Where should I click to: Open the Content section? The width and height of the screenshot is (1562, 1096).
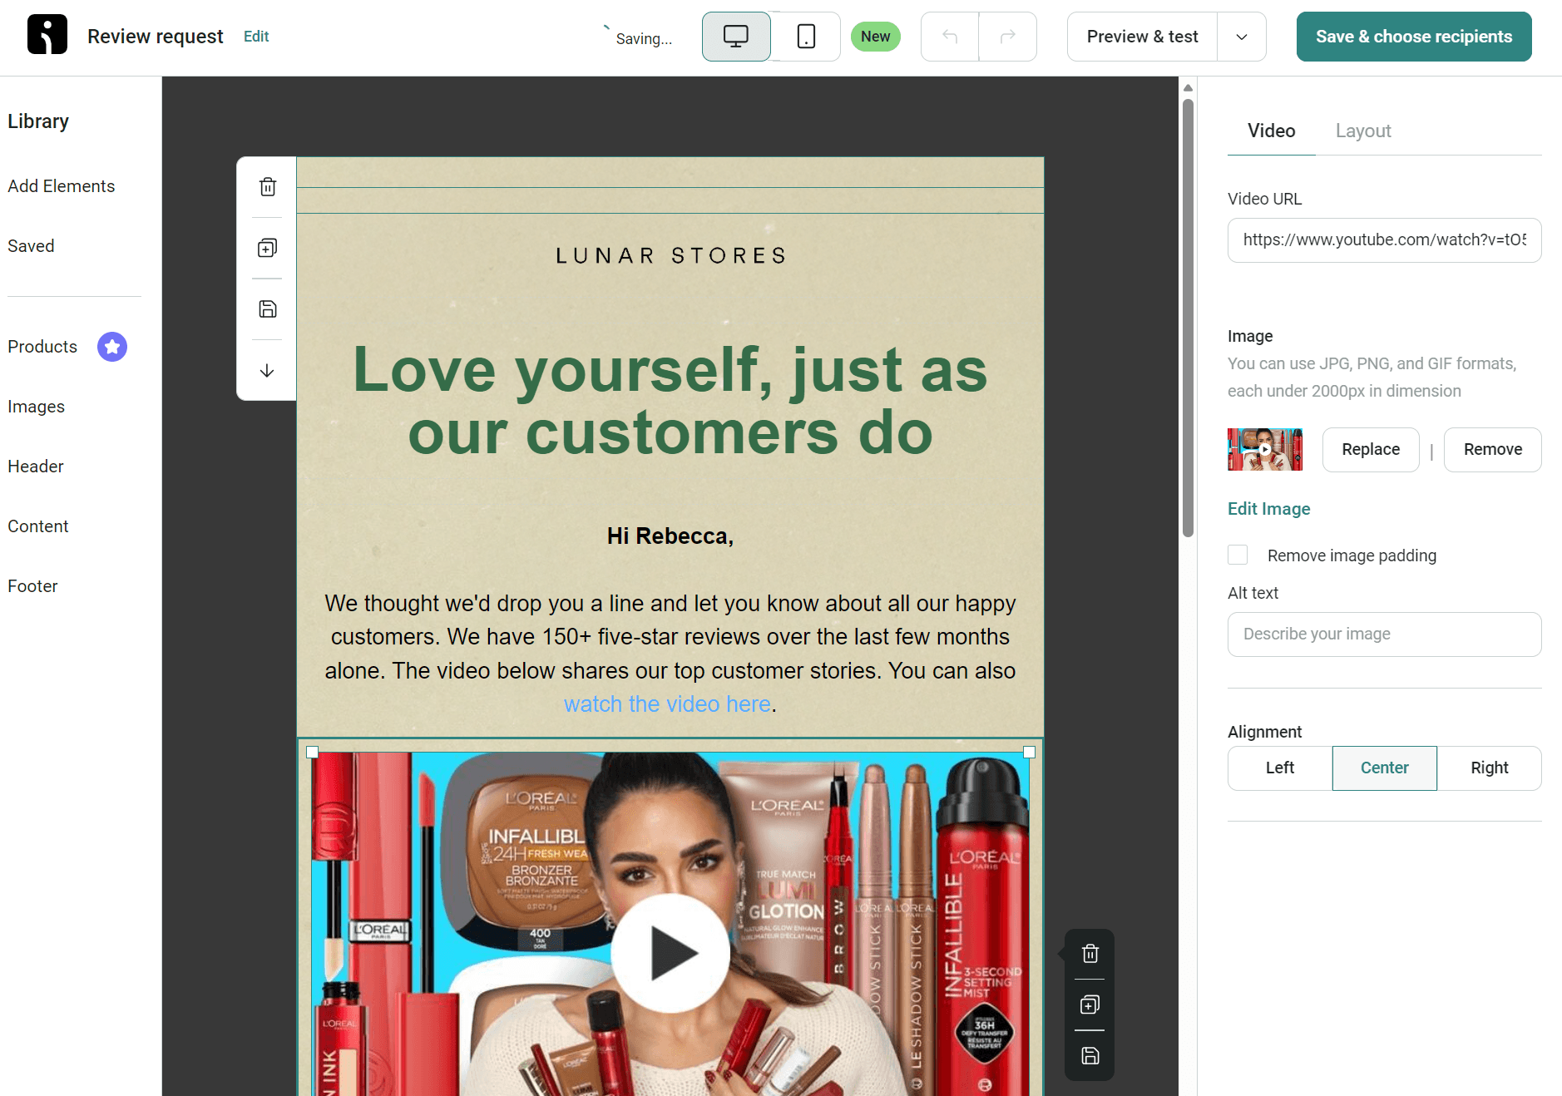pyautogui.click(x=38, y=526)
